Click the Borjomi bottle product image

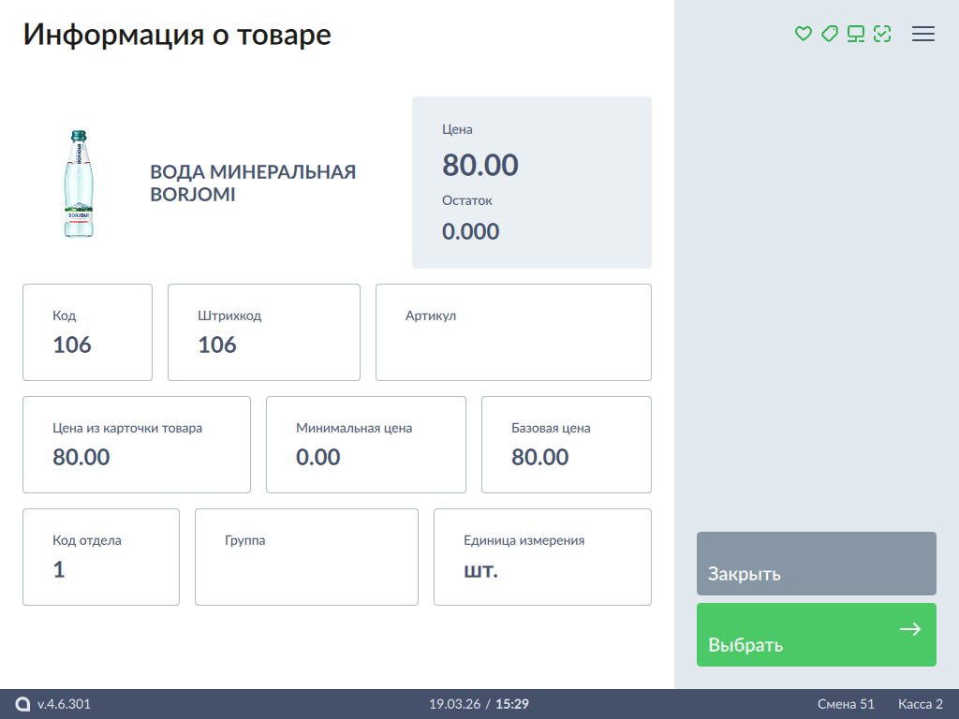point(79,183)
